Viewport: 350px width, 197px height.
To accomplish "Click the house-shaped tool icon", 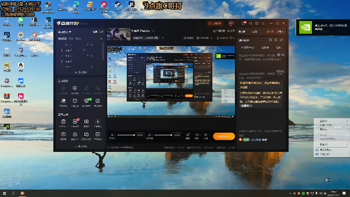I will click(x=75, y=134).
